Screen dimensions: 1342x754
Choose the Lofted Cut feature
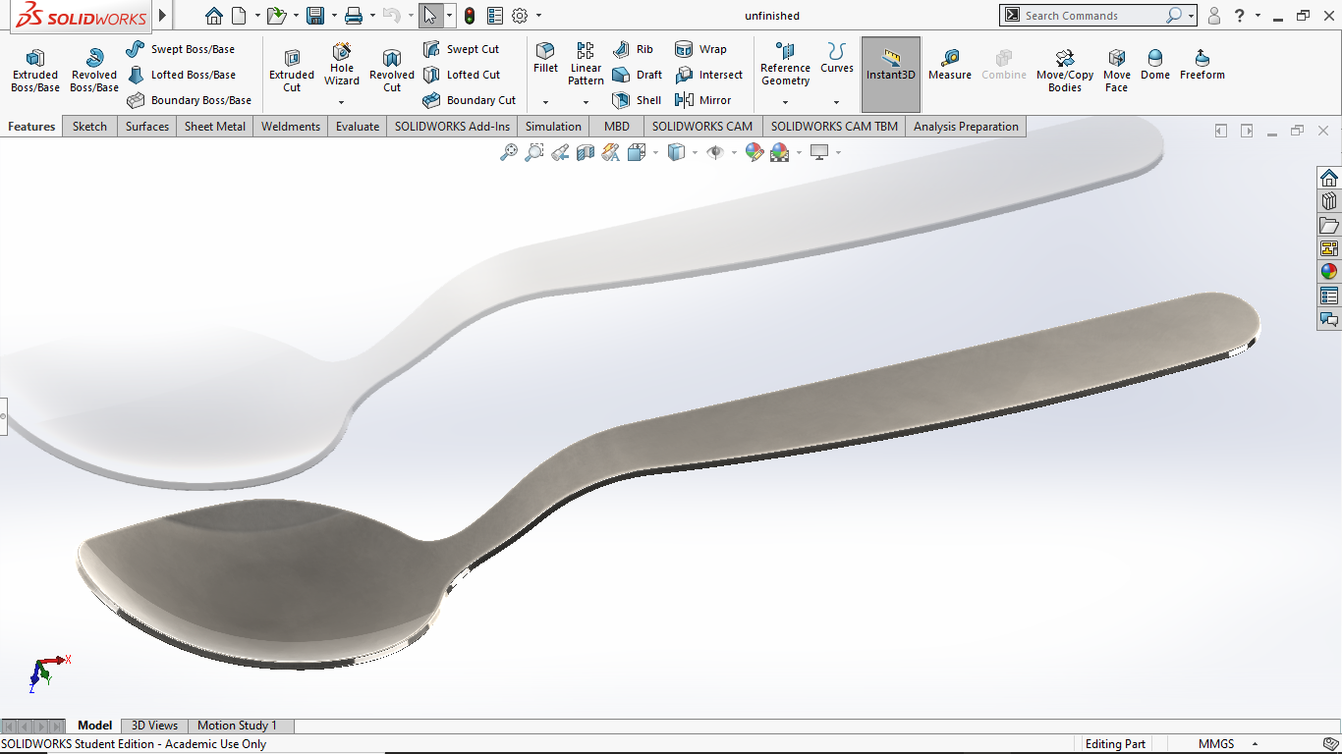tap(462, 75)
